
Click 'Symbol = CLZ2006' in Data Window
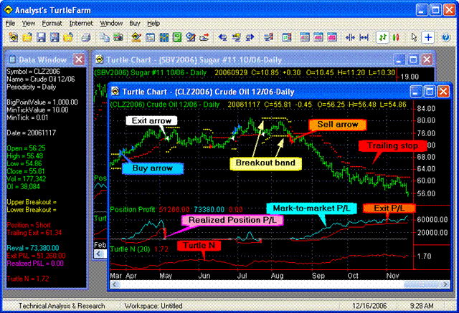tap(34, 72)
